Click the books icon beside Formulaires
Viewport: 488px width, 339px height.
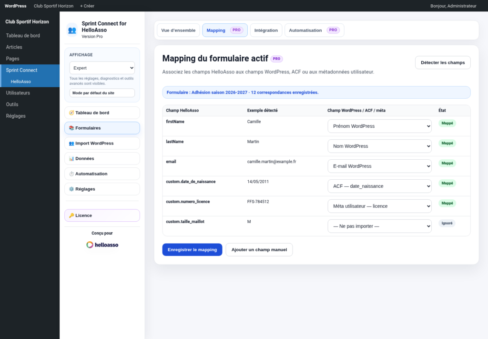point(71,128)
